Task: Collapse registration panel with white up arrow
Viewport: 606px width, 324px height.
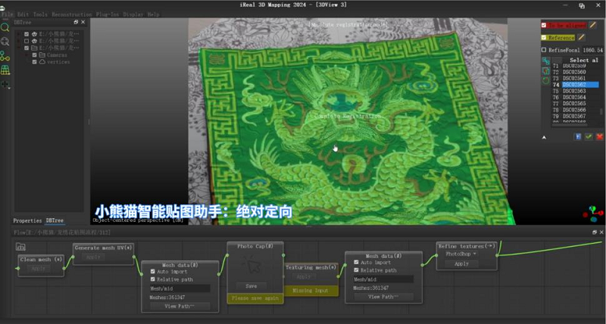Action: click(x=544, y=137)
